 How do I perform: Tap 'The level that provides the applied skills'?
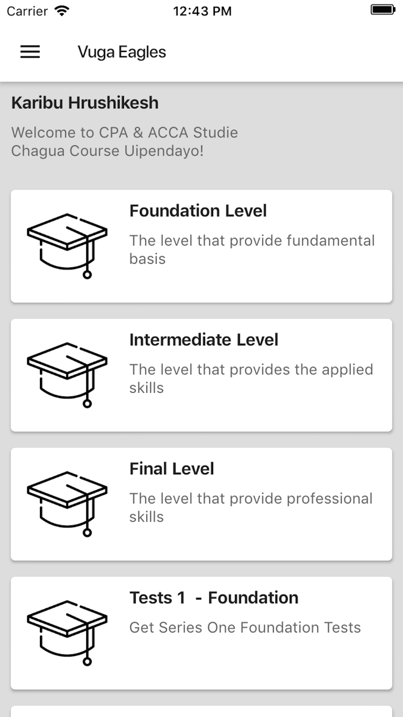tap(251, 379)
